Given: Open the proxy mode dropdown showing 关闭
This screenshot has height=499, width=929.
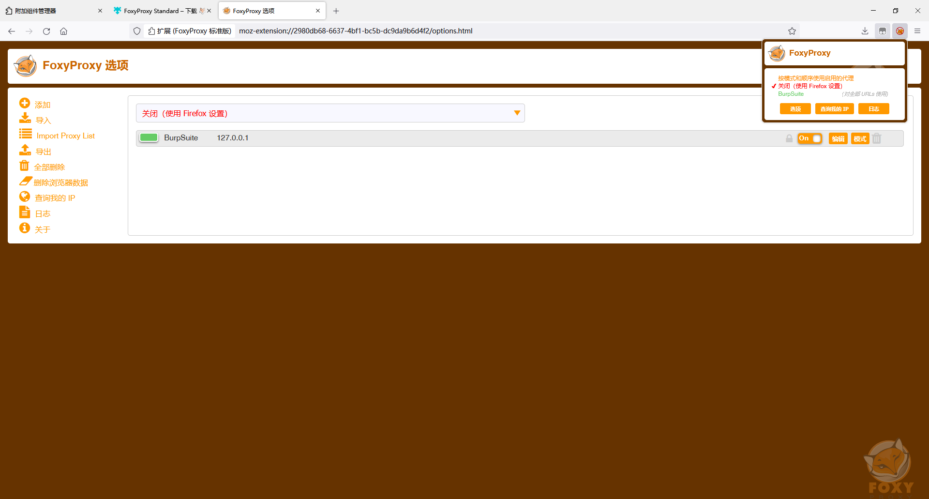Looking at the screenshot, I should click(330, 113).
